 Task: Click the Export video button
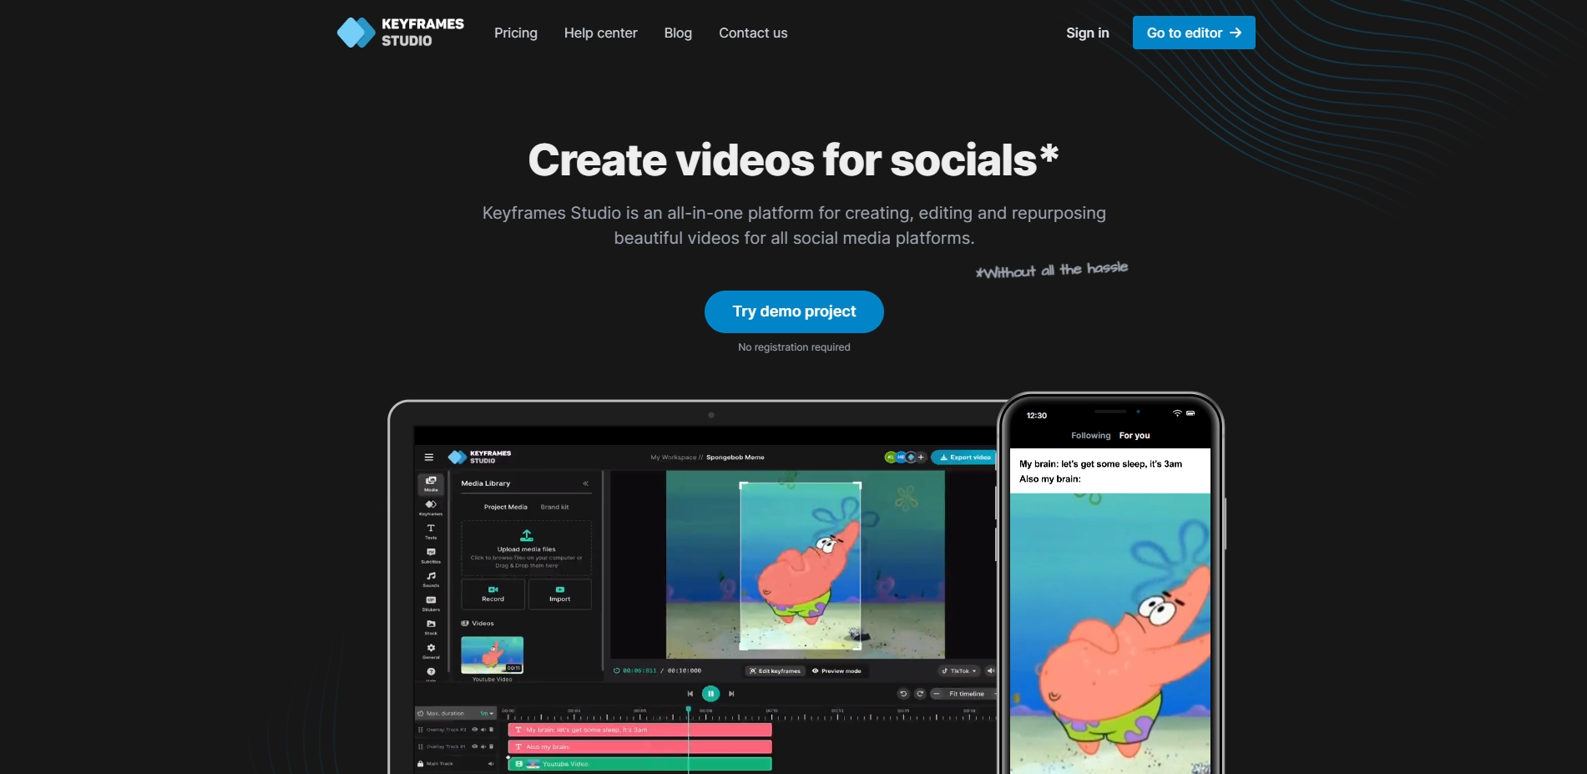[964, 457]
